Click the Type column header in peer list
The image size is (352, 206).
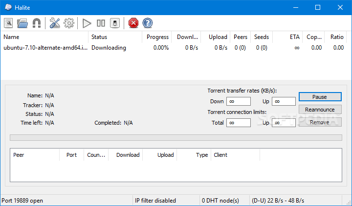click(194, 155)
